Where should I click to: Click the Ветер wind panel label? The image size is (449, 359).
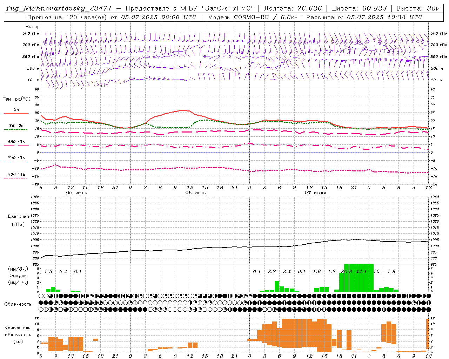33,27
